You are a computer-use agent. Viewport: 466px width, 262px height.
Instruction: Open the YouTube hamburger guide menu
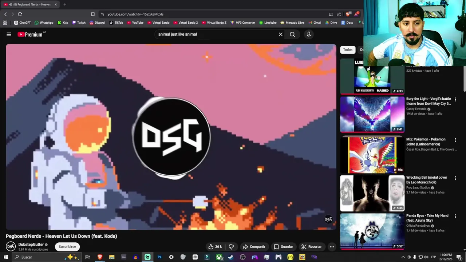pos(9,34)
